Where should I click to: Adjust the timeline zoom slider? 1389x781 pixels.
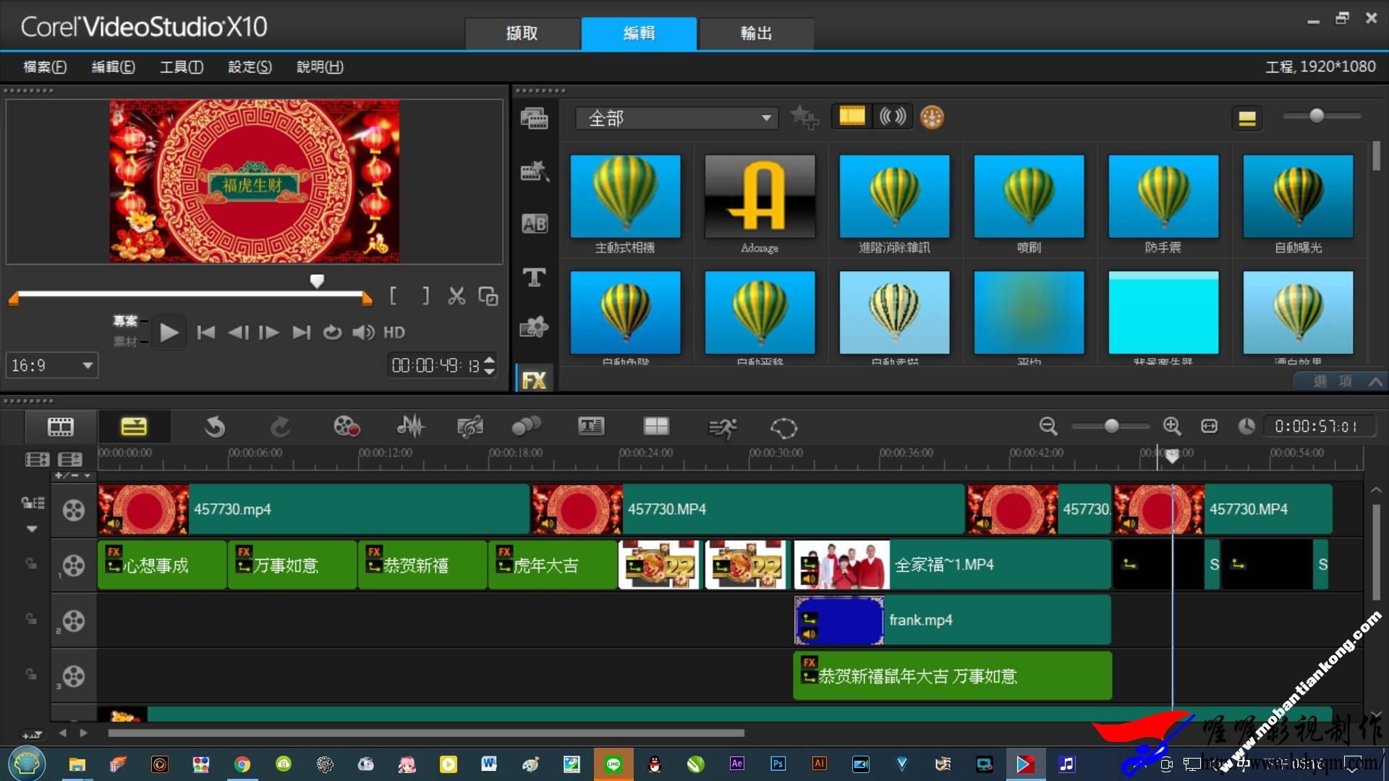tap(1112, 426)
